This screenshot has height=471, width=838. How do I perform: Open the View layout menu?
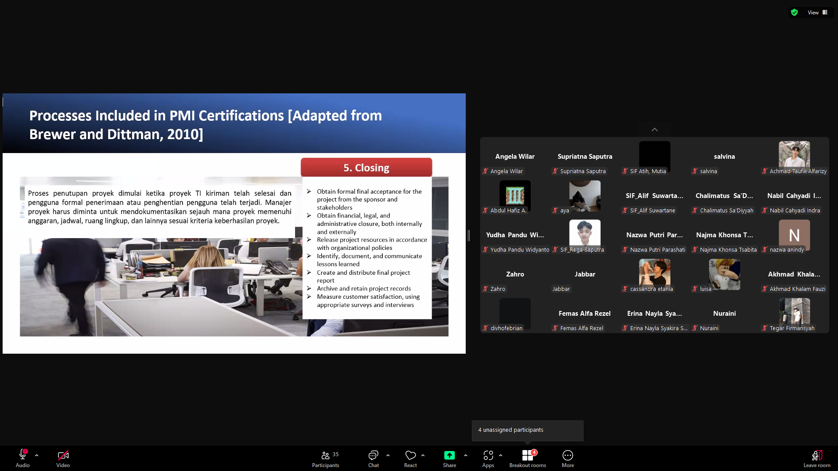(x=817, y=13)
